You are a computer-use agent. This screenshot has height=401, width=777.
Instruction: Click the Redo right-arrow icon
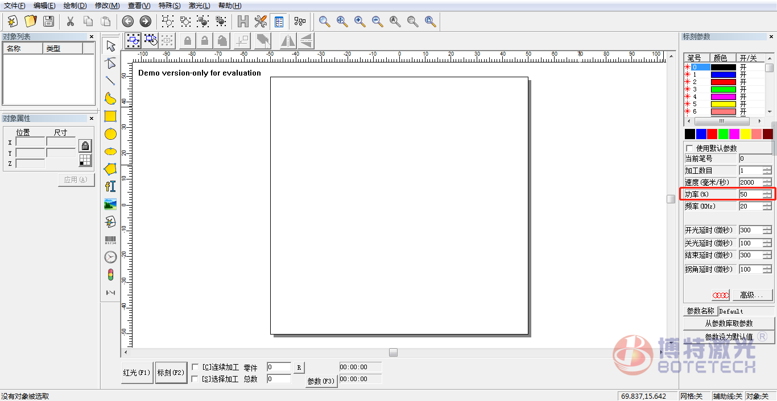[146, 22]
